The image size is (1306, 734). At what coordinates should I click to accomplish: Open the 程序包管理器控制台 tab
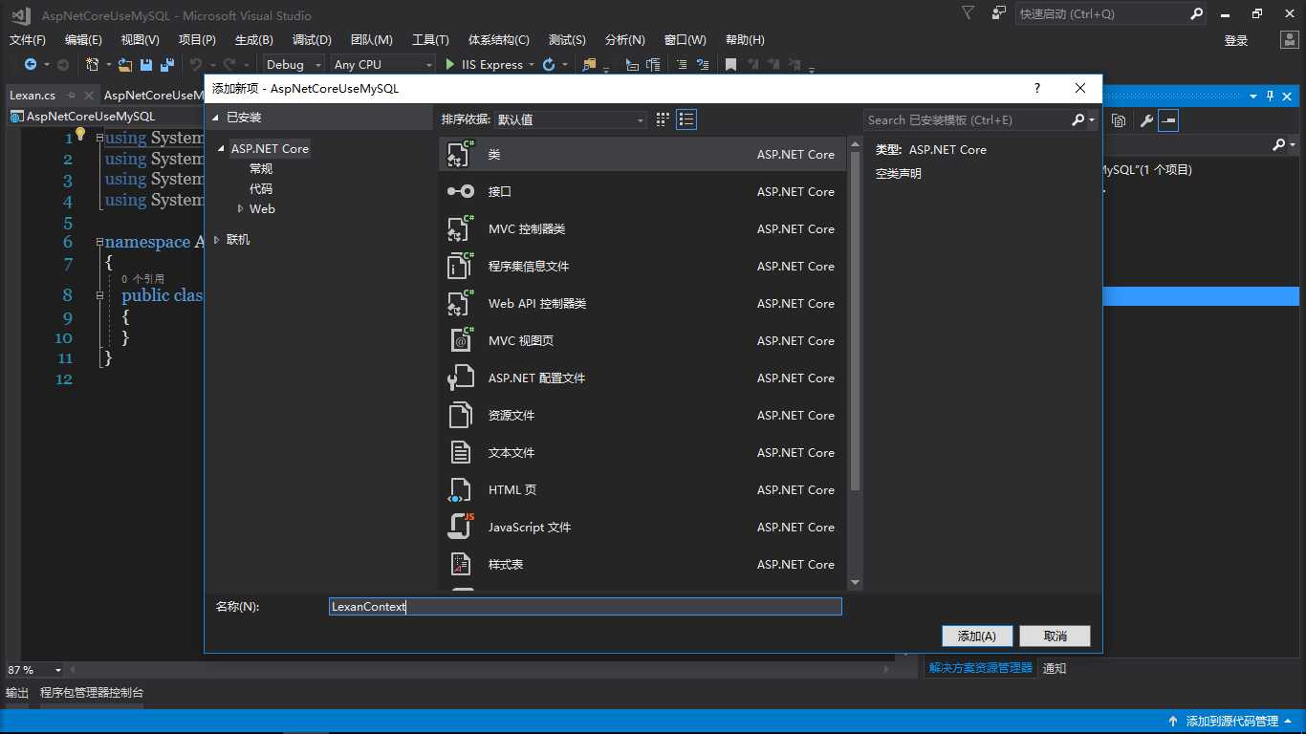[92, 692]
